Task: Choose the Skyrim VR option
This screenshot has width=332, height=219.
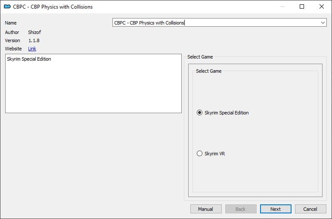Action: pyautogui.click(x=199, y=154)
